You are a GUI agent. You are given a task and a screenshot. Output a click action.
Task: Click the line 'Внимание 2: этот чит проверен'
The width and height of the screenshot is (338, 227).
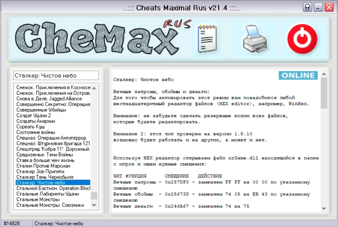pyautogui.click(x=182, y=134)
